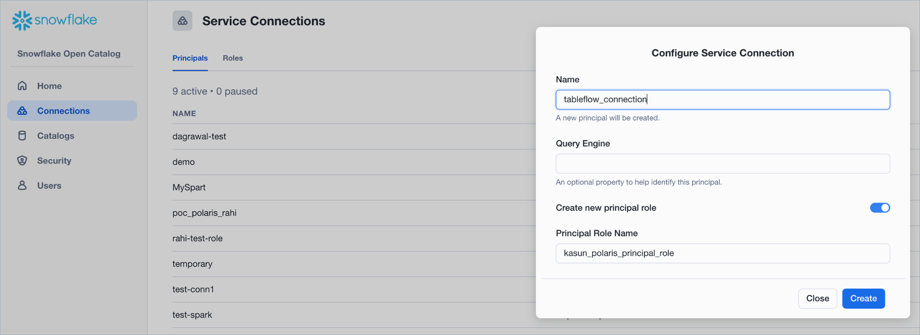The width and height of the screenshot is (920, 335).
Task: Select the poc_polaris_rahi principal row
Action: [204, 213]
